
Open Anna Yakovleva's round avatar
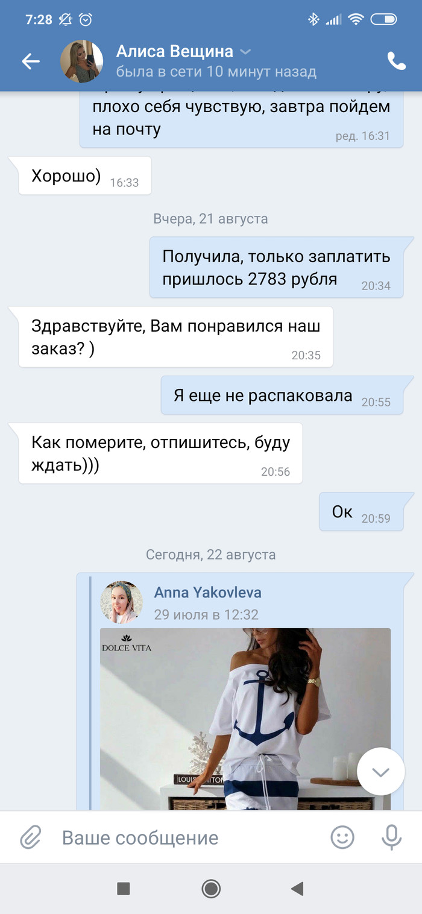(x=121, y=602)
